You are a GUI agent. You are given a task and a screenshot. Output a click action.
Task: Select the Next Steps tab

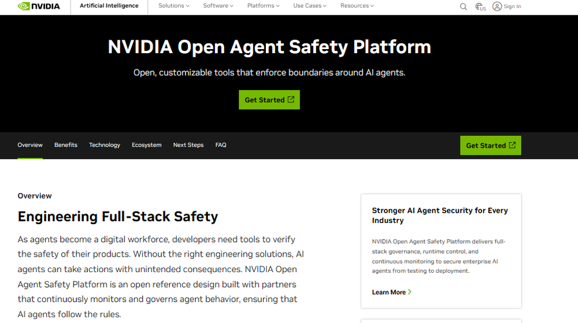coord(188,145)
